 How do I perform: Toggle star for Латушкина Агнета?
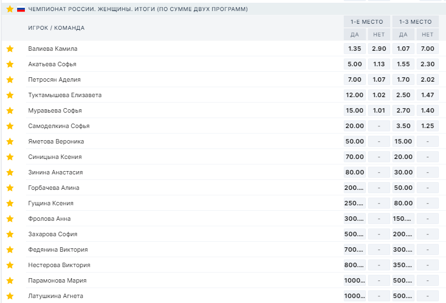pyautogui.click(x=9, y=296)
